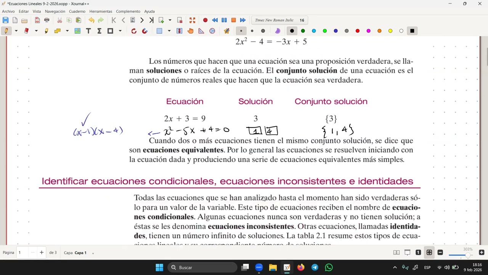
Task: Select the Pen tool
Action: click(x=6, y=31)
